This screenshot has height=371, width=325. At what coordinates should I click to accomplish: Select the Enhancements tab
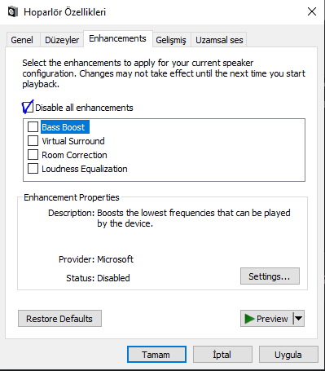coord(118,38)
